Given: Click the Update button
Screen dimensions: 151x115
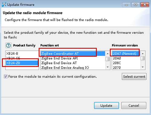Looking at the screenshot, I should (106, 105).
